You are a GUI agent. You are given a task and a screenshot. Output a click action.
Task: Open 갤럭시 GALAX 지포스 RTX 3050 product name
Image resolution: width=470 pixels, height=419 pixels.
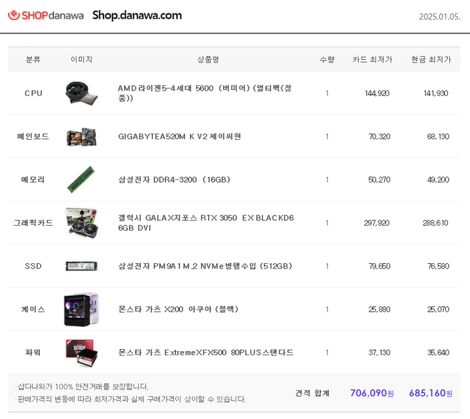(206, 223)
